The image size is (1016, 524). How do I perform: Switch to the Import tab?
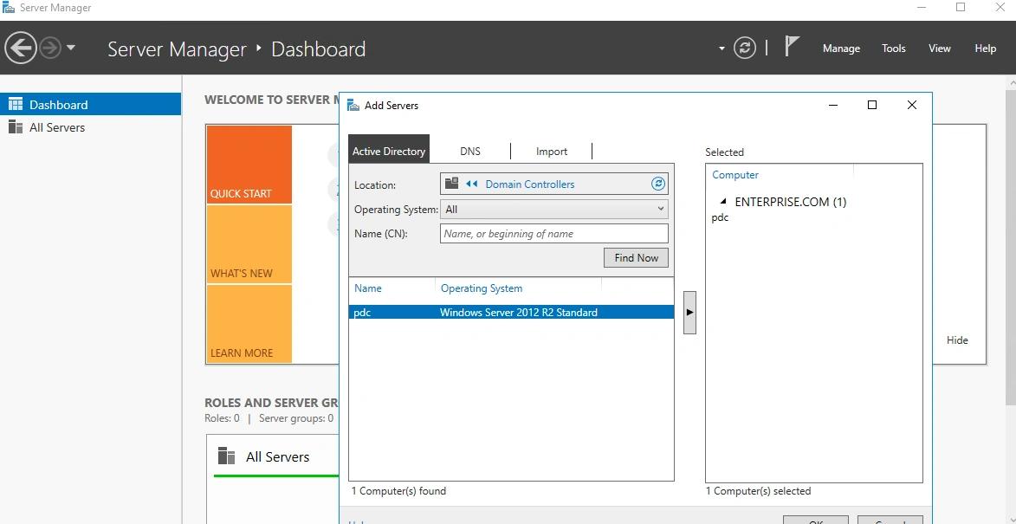point(552,151)
